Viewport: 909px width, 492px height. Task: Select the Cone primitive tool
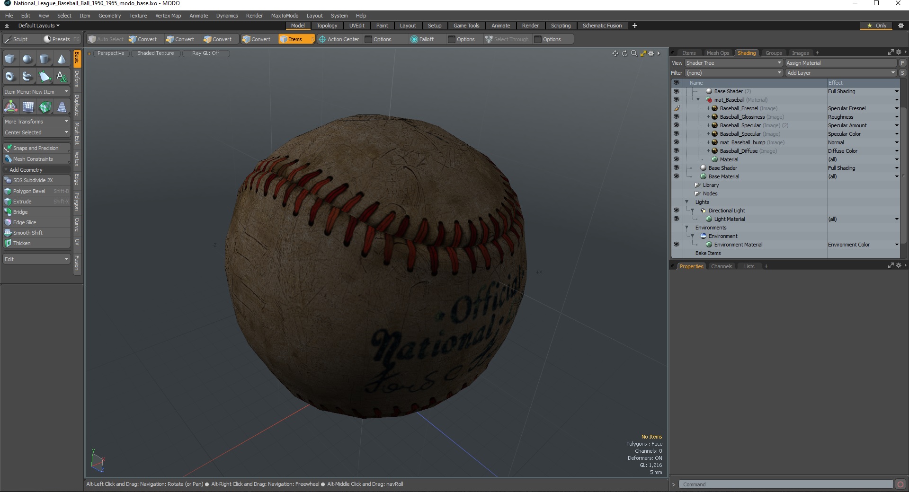pos(62,59)
